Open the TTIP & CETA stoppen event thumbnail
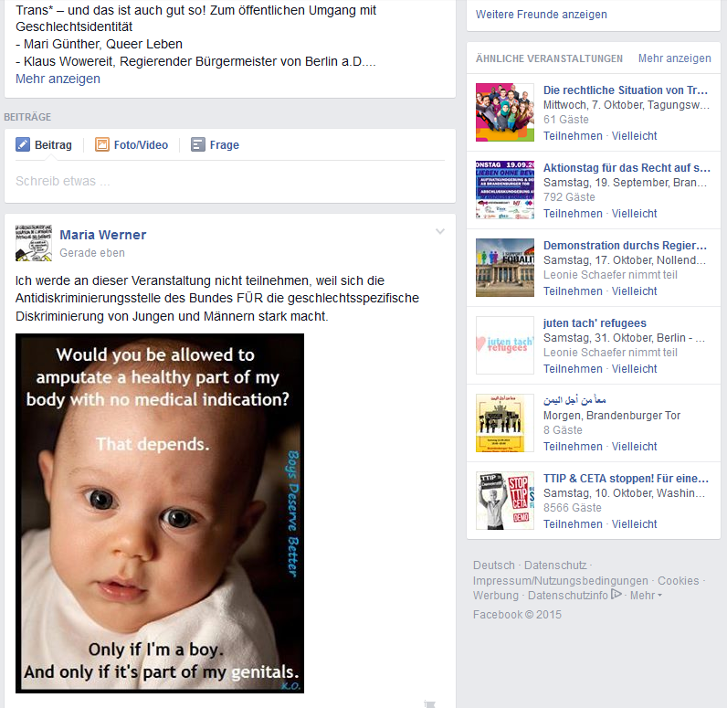Viewport: 727px width, 708px height. coord(505,501)
